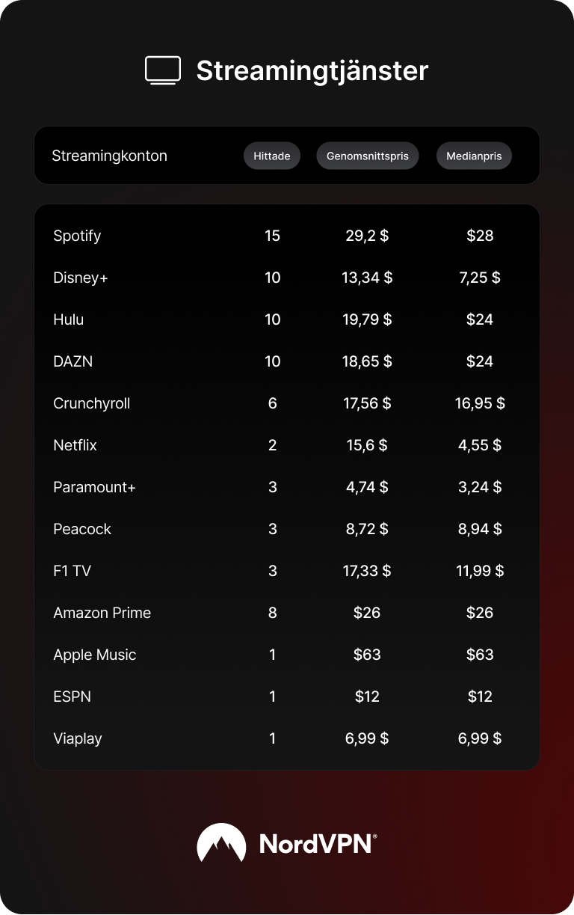This screenshot has height=915, width=574.
Task: Select the F1 TV row label
Action: coord(72,571)
